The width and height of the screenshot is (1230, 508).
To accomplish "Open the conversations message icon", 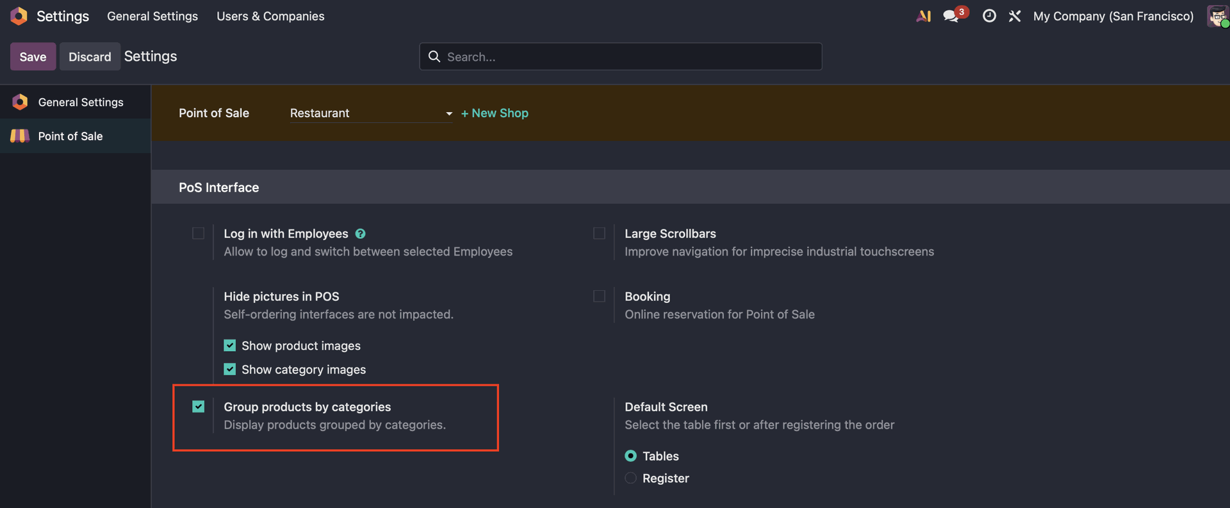I will (x=951, y=16).
